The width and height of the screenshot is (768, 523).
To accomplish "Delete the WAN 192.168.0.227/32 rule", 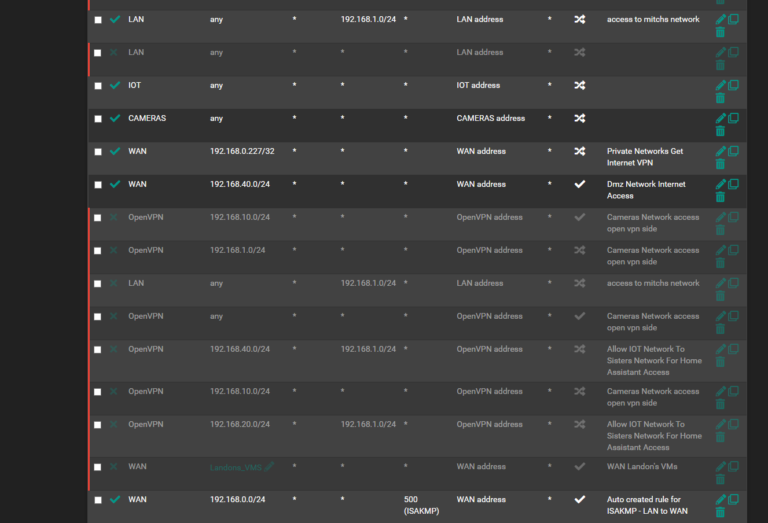I will [x=721, y=164].
